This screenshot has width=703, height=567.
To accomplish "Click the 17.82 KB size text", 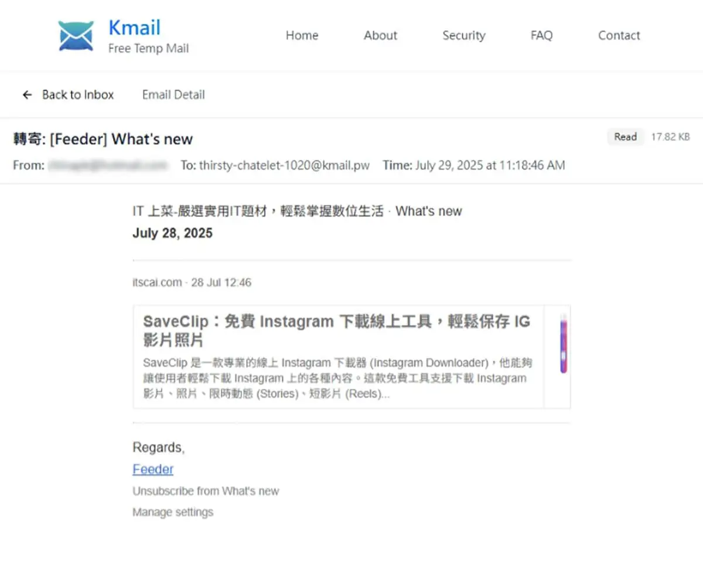I will [x=670, y=137].
